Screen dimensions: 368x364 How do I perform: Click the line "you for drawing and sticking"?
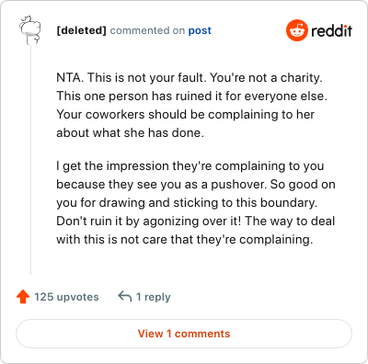pyautogui.click(x=187, y=203)
